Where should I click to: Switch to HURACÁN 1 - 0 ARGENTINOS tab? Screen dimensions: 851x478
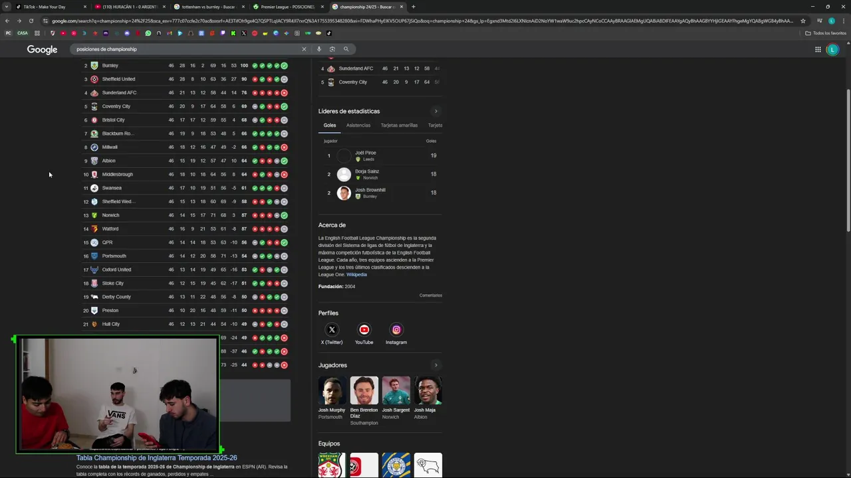tap(130, 7)
